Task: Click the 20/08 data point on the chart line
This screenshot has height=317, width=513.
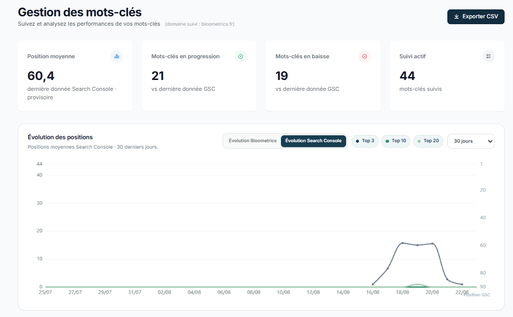Action: (433, 244)
